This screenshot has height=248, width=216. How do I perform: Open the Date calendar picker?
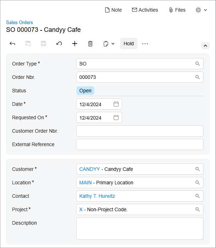[x=116, y=104]
